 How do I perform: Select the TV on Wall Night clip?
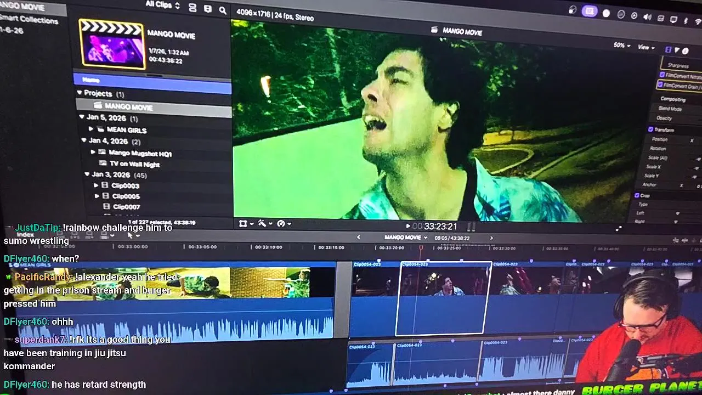134,164
